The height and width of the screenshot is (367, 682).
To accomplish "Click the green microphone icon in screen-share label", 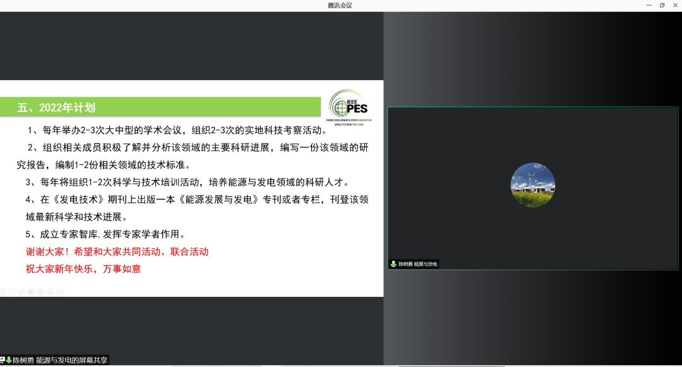I will click(x=8, y=360).
